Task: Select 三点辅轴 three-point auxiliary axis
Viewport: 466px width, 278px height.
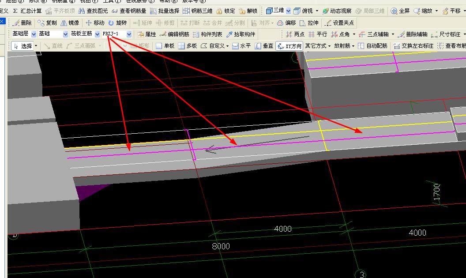Action: (x=374, y=34)
